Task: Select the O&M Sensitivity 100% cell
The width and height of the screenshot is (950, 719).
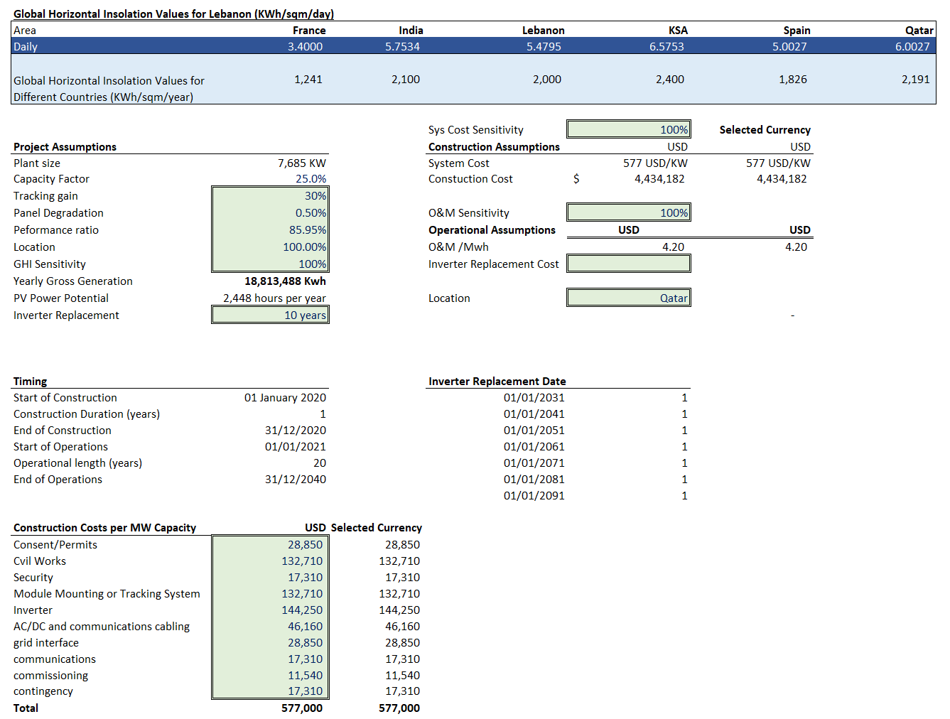Action: tap(628, 212)
